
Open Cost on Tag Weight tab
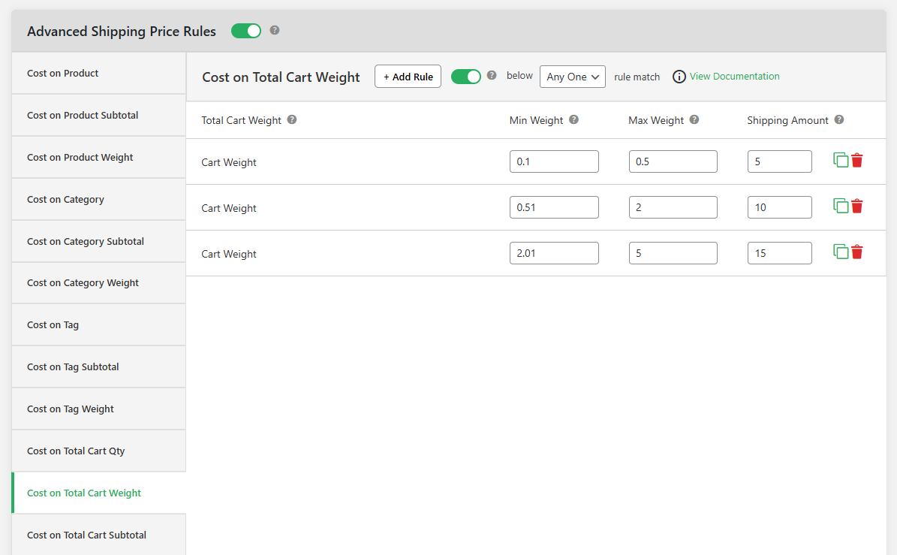pos(98,409)
